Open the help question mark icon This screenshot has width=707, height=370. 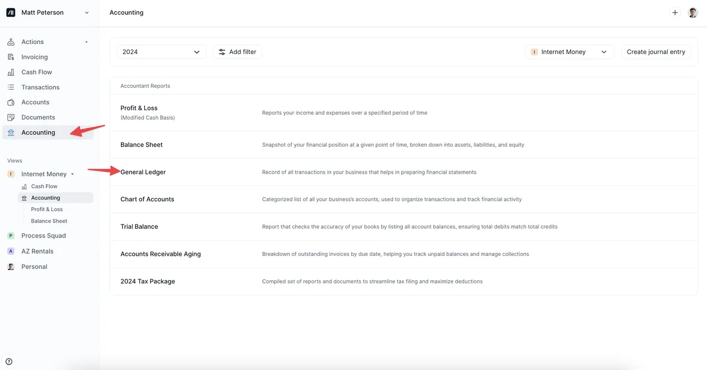click(9, 362)
